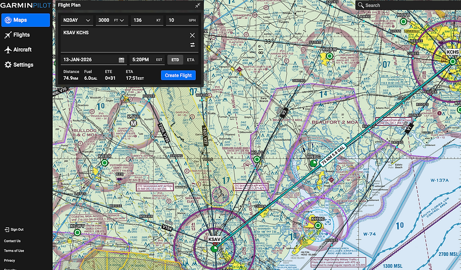Click the EST timezone label

pyautogui.click(x=159, y=60)
